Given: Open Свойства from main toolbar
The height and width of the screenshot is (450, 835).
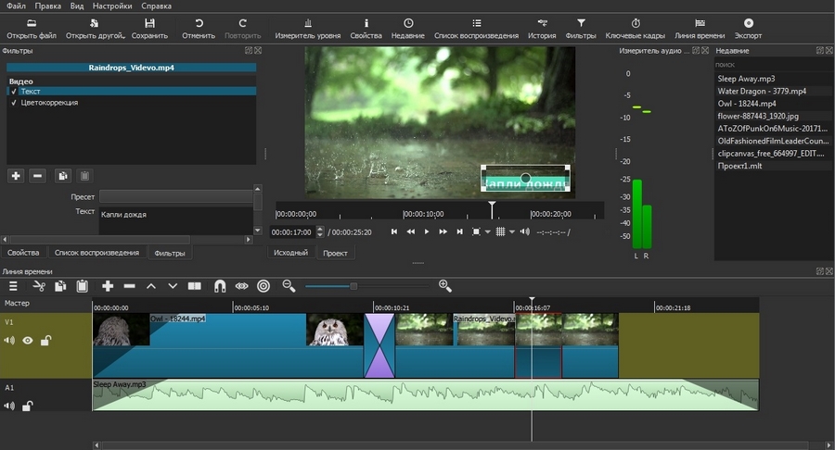Looking at the screenshot, I should pos(366,29).
